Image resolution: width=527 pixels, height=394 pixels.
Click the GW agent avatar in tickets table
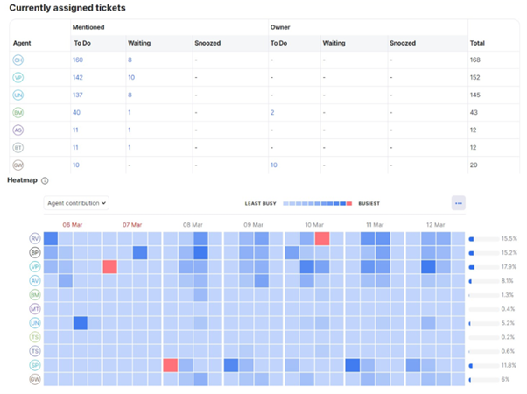18,165
